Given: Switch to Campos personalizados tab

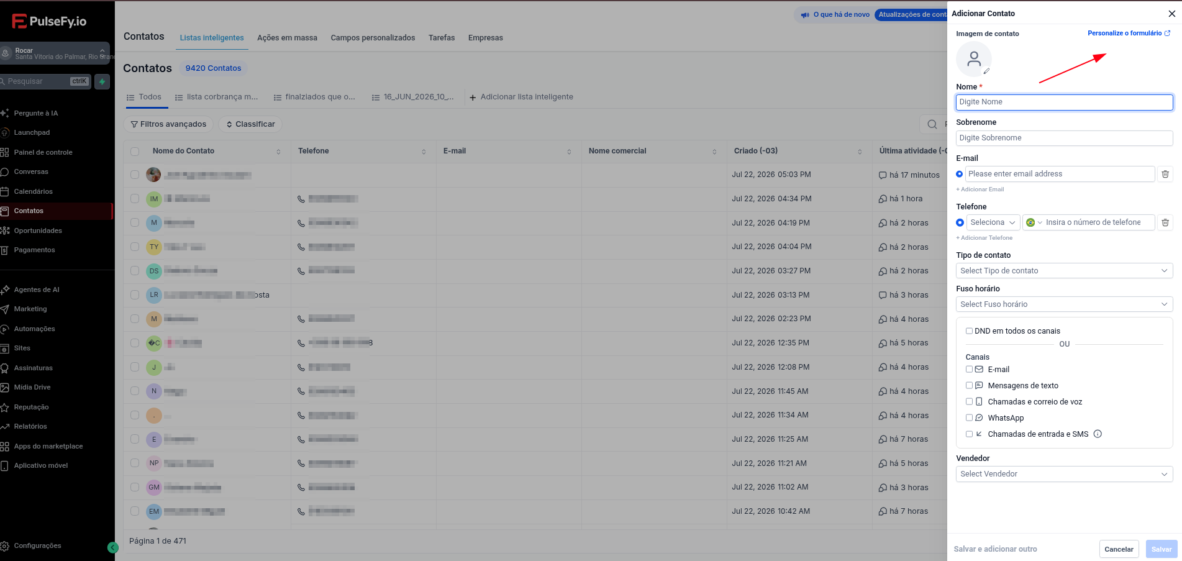Looking at the screenshot, I should (373, 38).
